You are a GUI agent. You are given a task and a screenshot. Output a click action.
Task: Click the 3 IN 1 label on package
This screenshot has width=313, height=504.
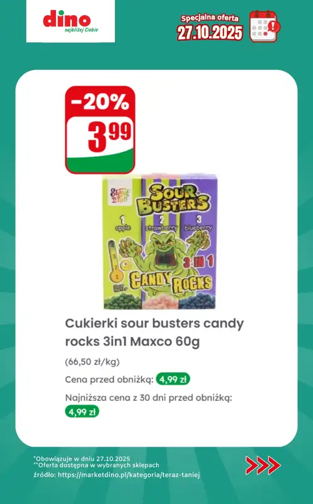(x=198, y=262)
